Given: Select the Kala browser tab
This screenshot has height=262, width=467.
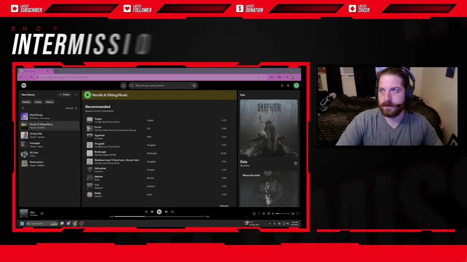Looking at the screenshot, I should click(35, 71).
